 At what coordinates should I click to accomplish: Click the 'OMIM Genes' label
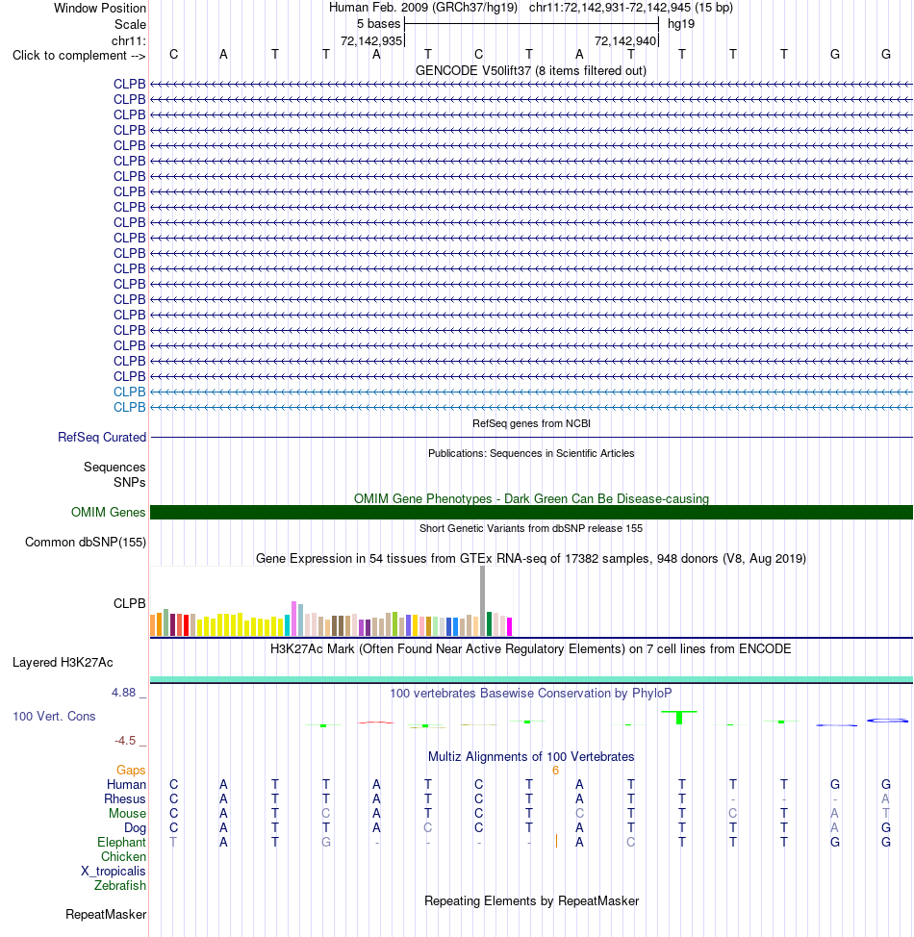pyautogui.click(x=108, y=513)
